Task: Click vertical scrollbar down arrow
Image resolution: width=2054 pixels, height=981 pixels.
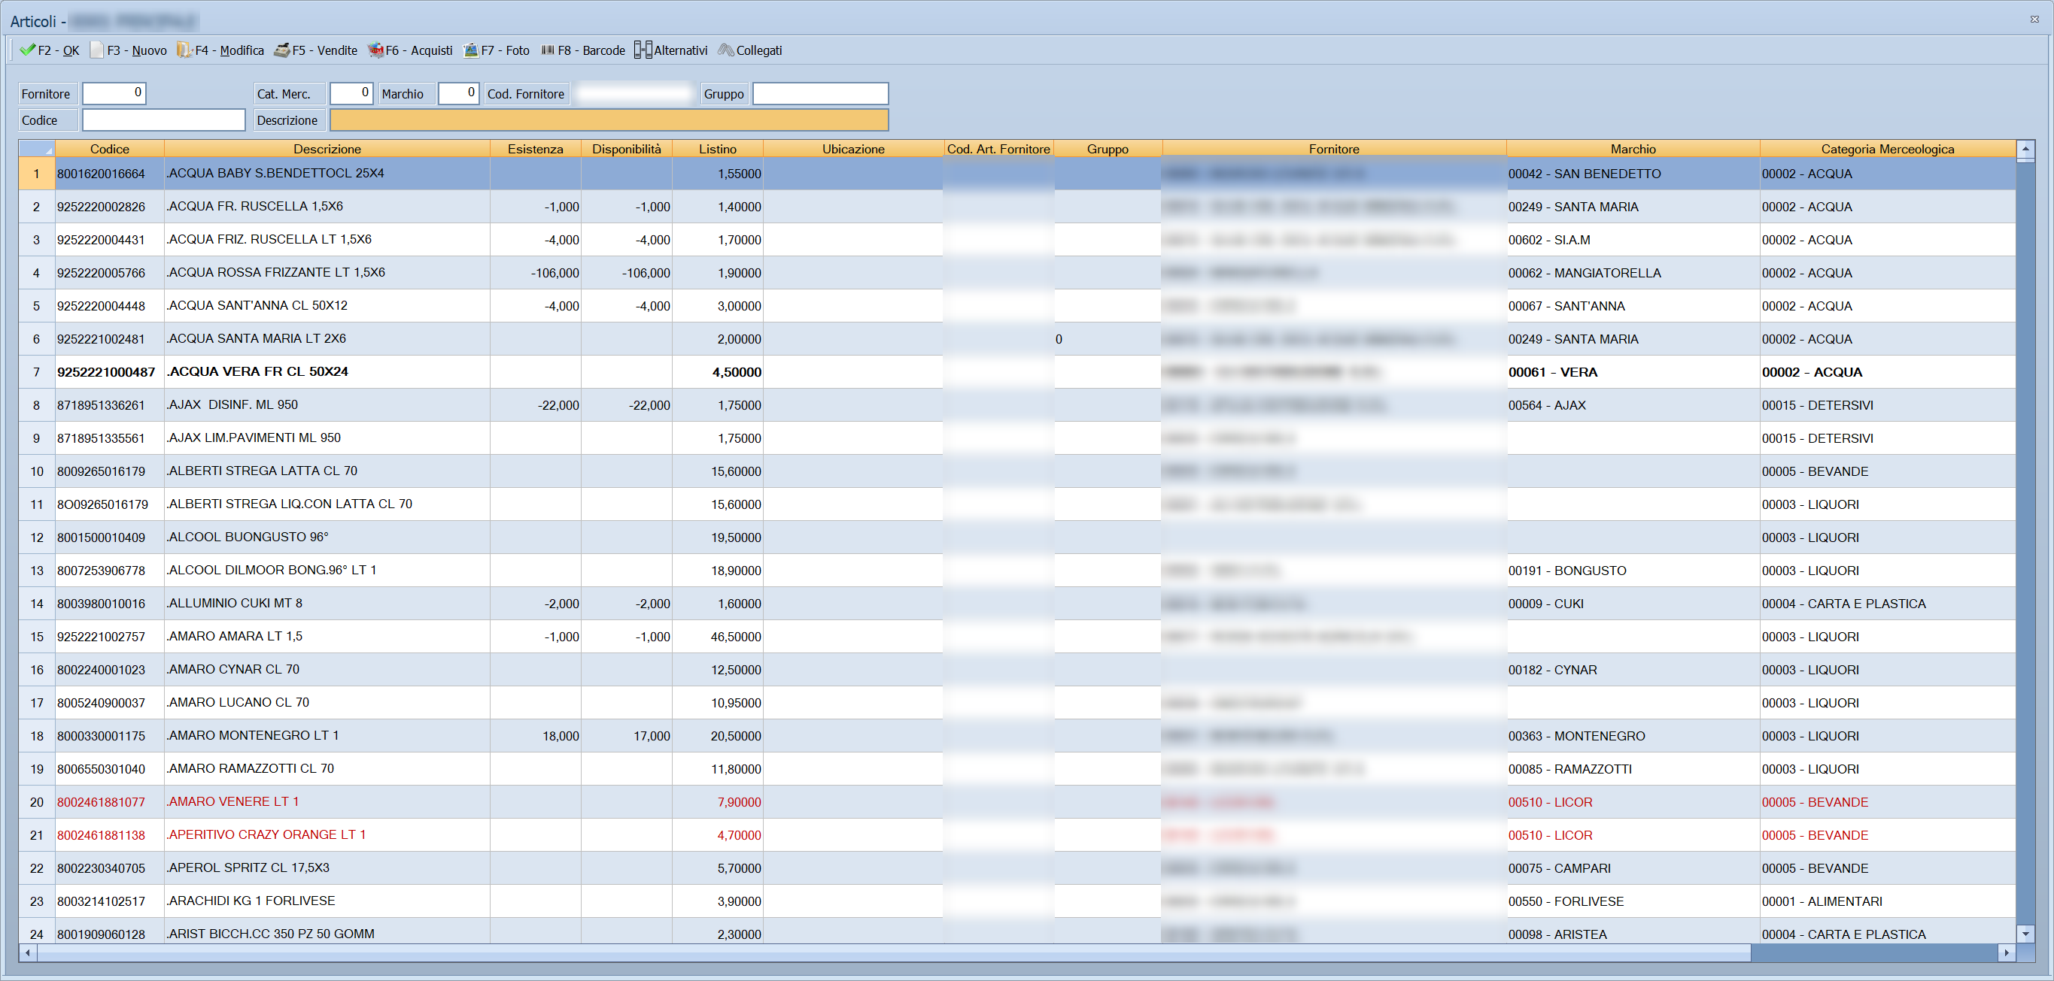Action: pyautogui.click(x=2025, y=933)
